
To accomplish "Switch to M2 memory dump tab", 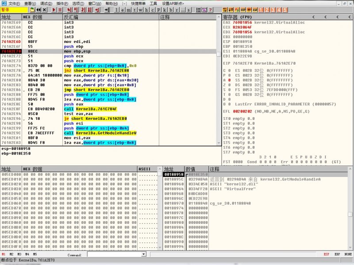I will 11,254.
